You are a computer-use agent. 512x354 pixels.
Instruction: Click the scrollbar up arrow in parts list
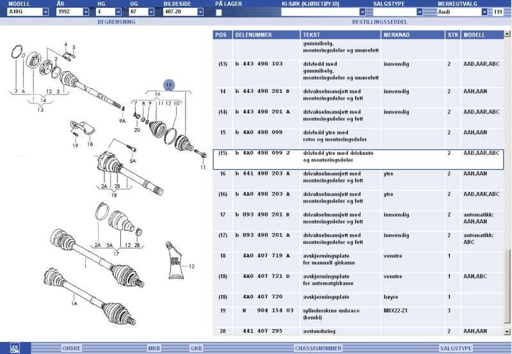pos(508,34)
